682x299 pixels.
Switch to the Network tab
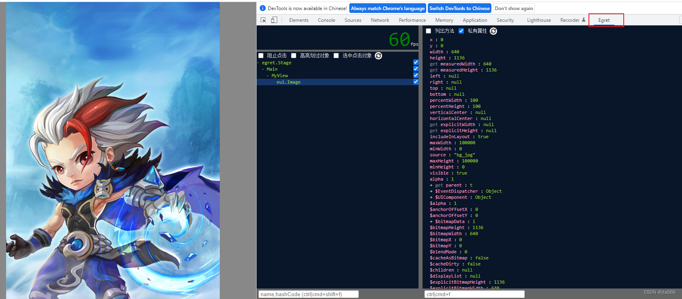coord(380,20)
